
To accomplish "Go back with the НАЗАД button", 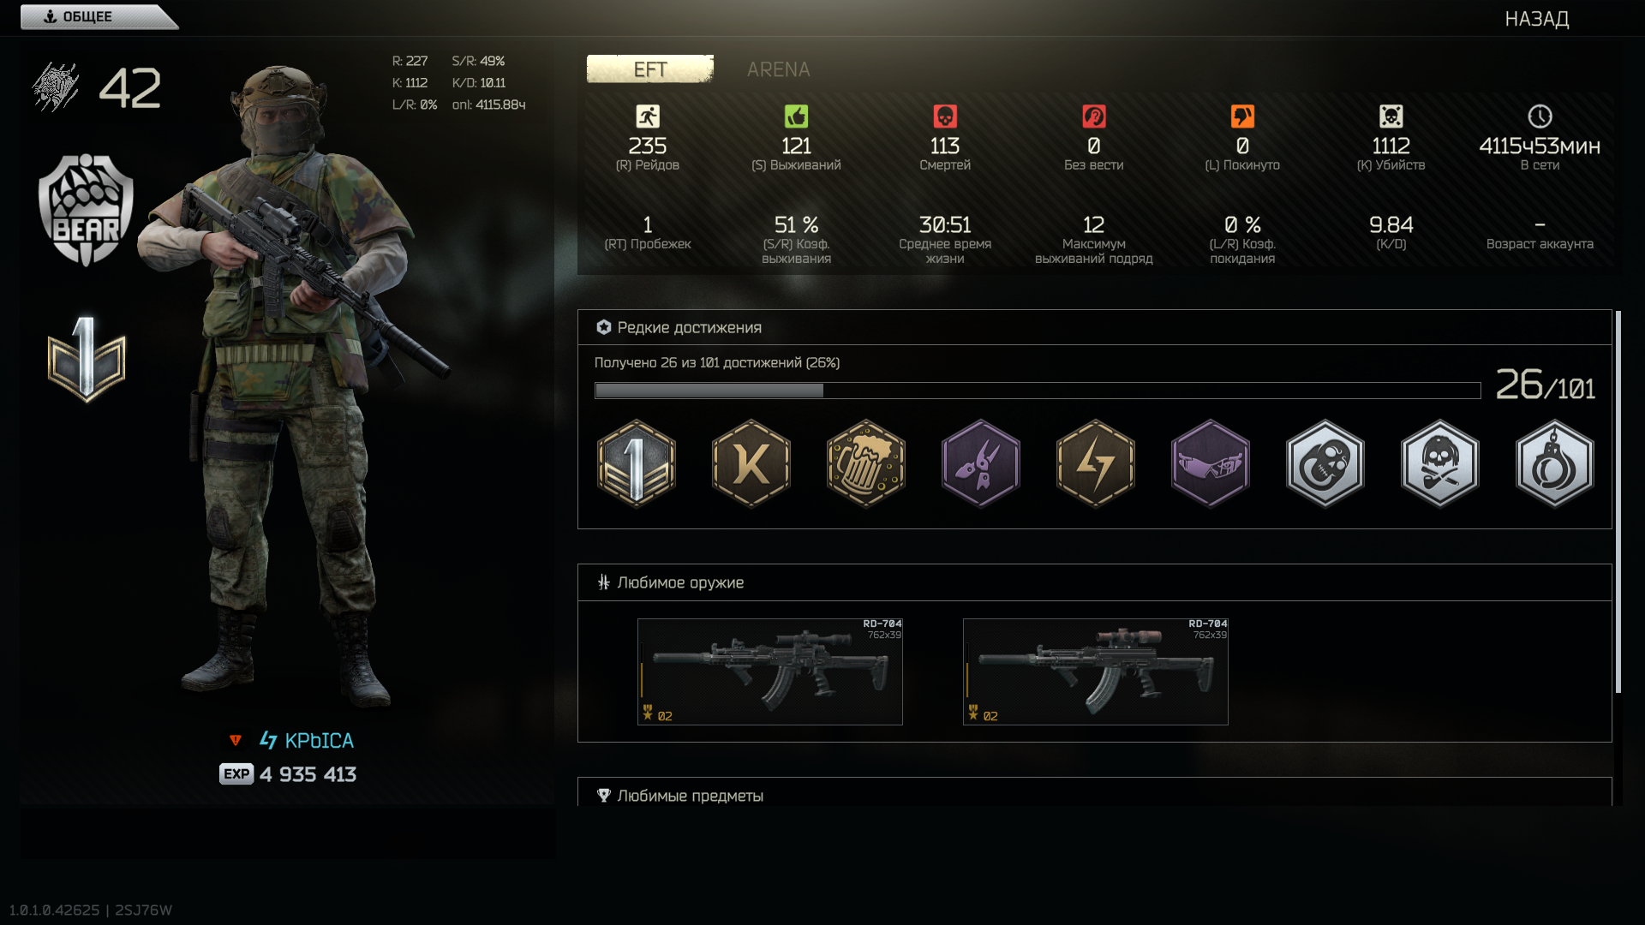I will coord(1537,19).
